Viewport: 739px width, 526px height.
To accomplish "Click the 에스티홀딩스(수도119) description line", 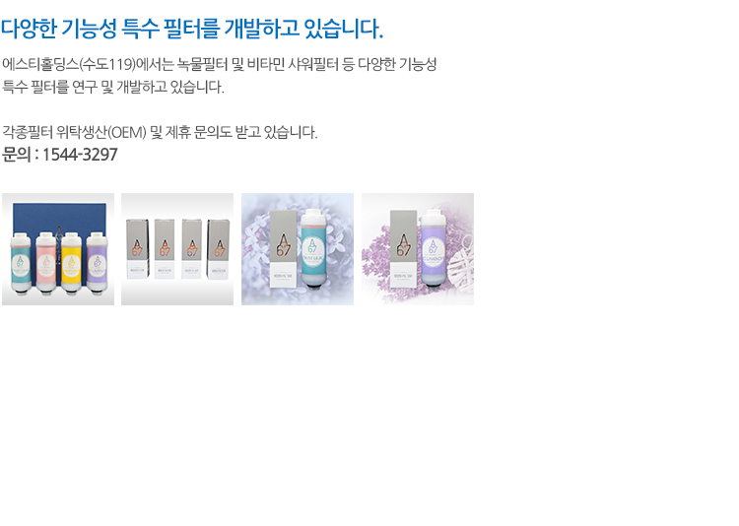I will tap(220, 64).
